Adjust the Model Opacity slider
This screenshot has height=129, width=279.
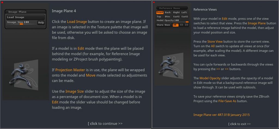click(x=172, y=21)
